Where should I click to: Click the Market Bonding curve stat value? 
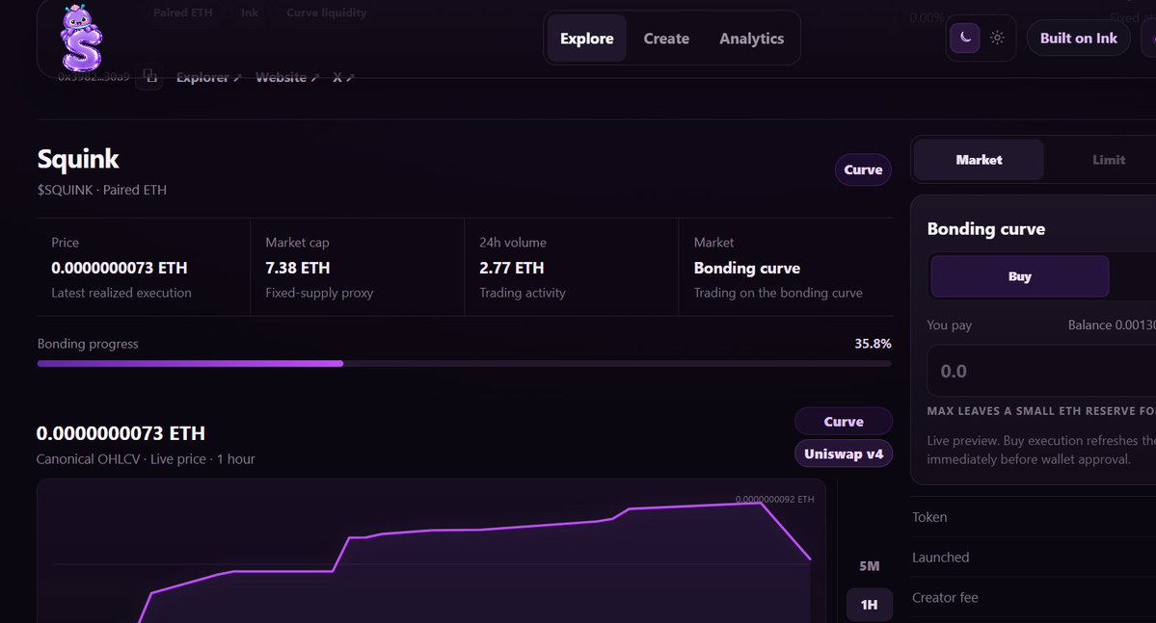coord(747,268)
